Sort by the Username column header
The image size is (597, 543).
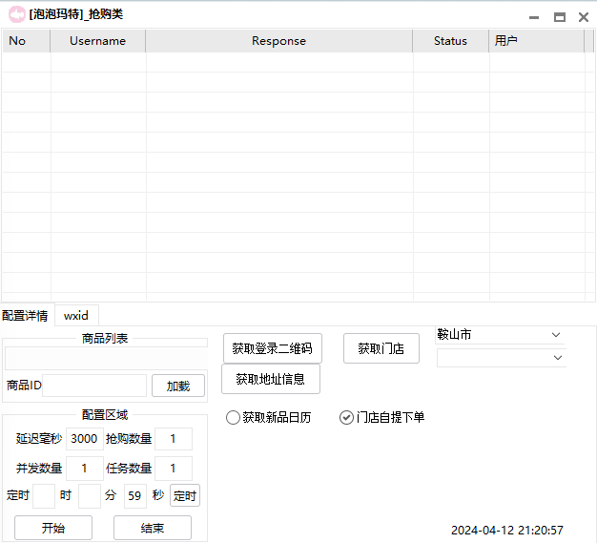pos(97,41)
